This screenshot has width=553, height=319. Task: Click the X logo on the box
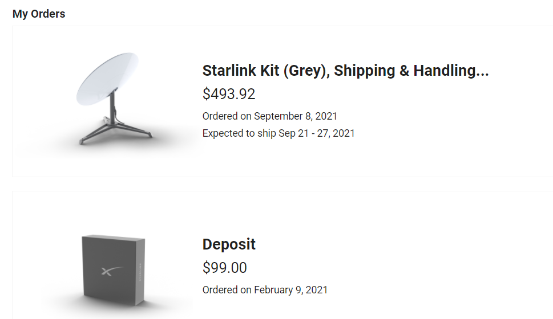108,272
